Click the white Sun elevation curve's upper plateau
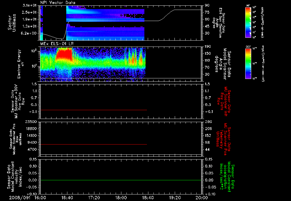291x201 pixels. [x=188, y=10]
